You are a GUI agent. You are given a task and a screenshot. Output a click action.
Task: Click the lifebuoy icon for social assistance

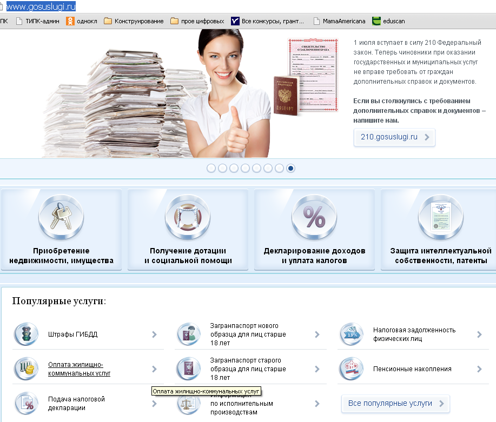188,218
